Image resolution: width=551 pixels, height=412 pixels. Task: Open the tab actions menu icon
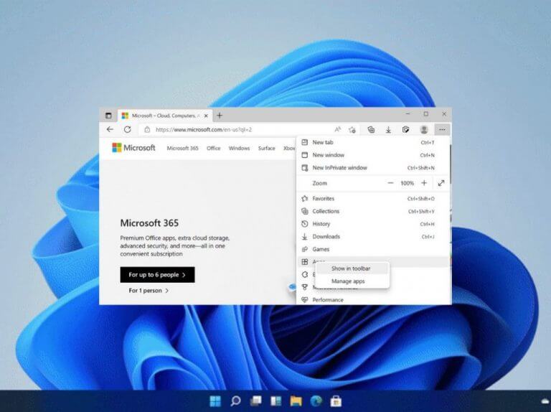coord(108,116)
